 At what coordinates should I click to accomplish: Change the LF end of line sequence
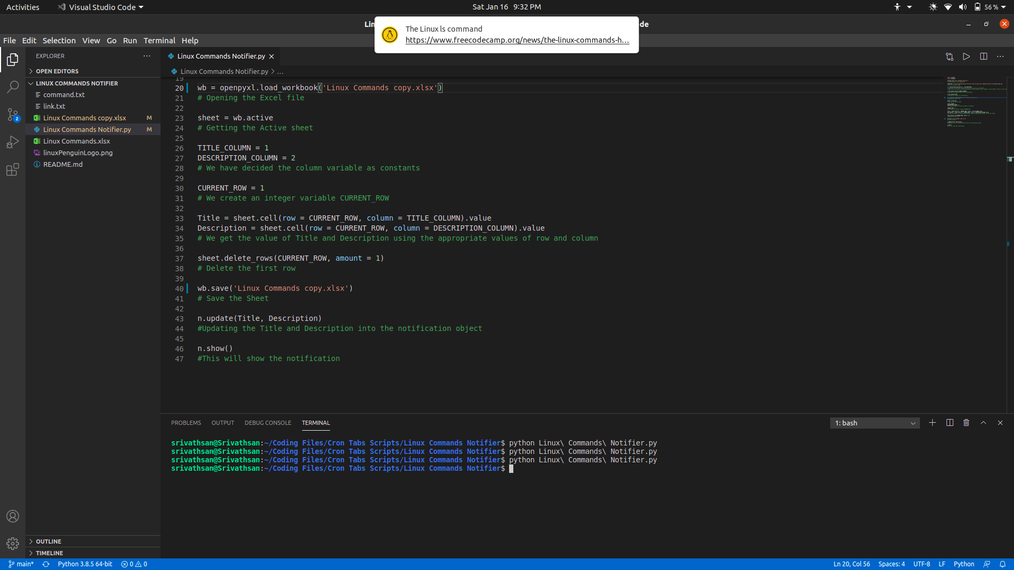point(942,564)
